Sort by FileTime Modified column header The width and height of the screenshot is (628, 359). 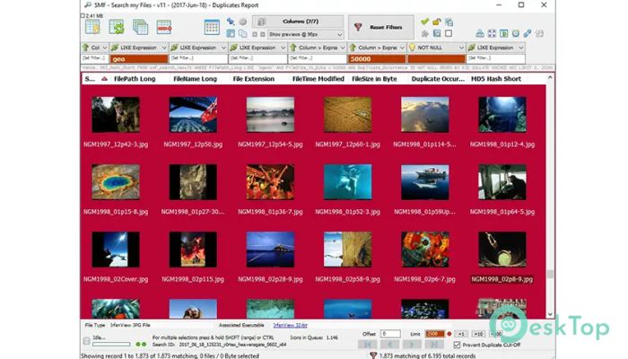point(318,79)
